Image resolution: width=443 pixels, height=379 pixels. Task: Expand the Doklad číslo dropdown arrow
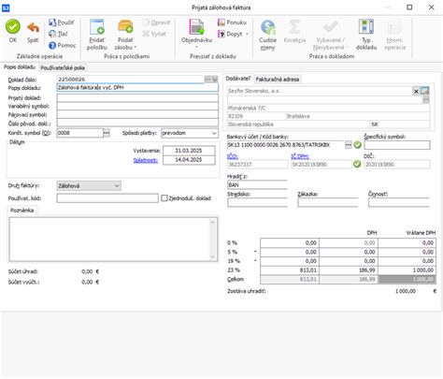[215, 80]
